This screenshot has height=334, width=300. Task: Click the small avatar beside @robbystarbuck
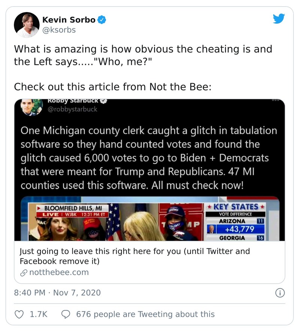[31, 107]
